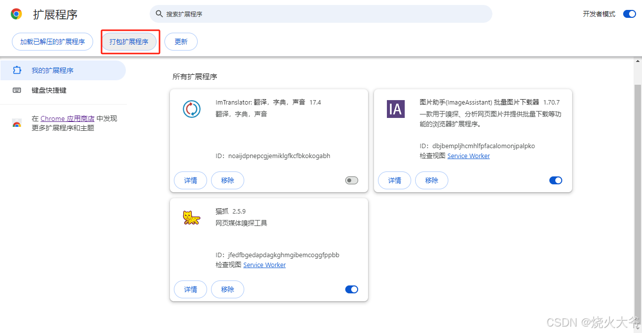Viewport: 642px width, 333px height.
Task: Toggle 开发者模式 switch off
Action: pos(629,14)
